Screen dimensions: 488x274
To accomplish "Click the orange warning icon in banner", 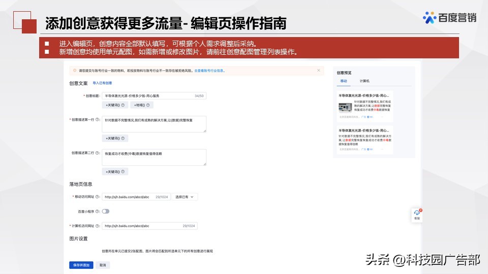I will coord(75,71).
